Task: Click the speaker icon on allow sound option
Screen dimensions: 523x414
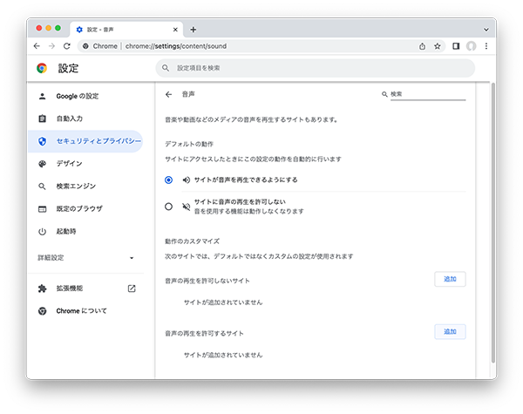Action: point(187,180)
